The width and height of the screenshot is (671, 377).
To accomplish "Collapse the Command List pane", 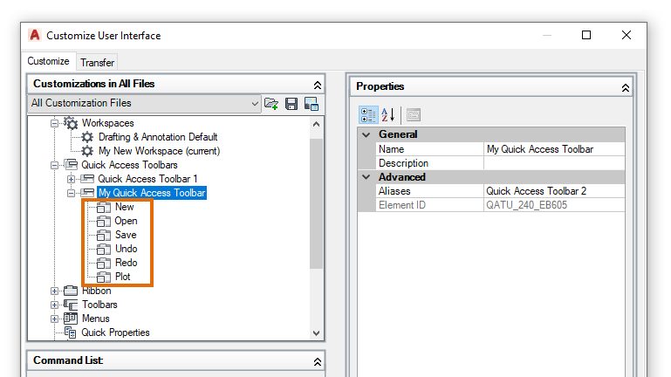I will pyautogui.click(x=317, y=361).
